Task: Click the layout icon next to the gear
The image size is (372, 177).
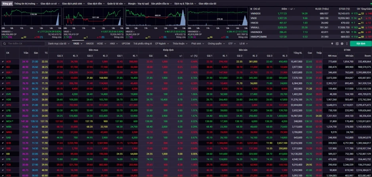Action: [337, 44]
